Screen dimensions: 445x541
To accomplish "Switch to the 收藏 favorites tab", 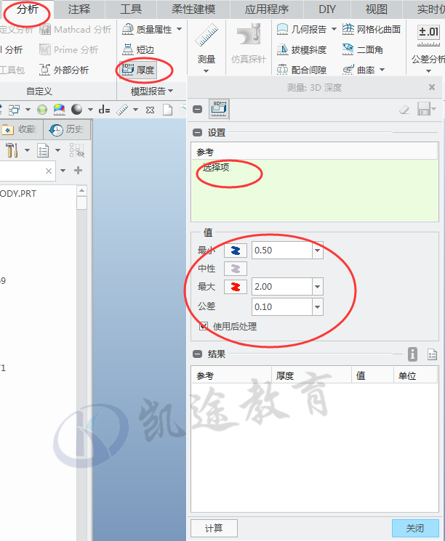I will [x=21, y=129].
